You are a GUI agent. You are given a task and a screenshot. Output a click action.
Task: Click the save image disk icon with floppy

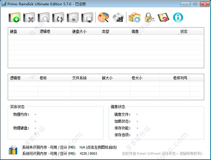87,18
